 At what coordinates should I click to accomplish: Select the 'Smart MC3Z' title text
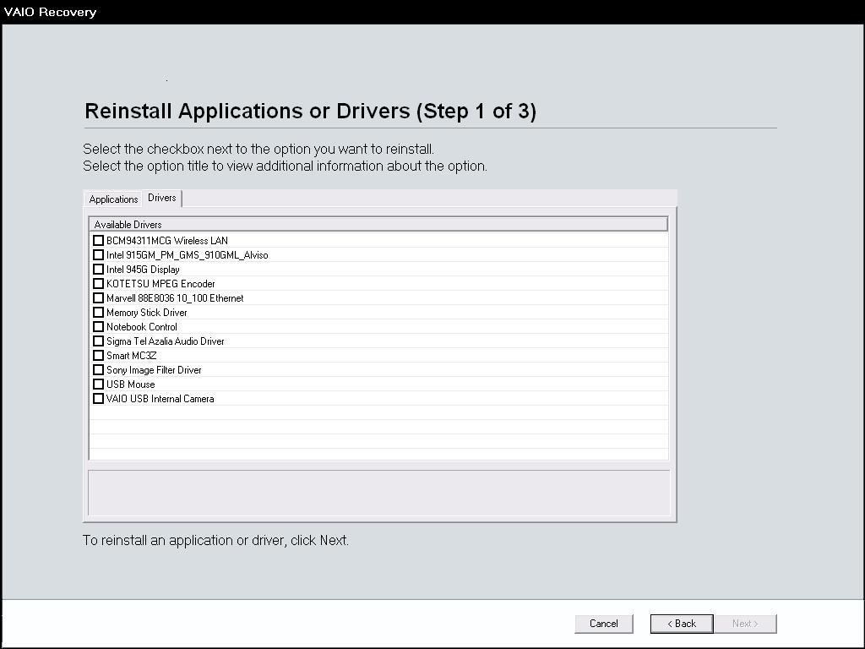point(131,356)
